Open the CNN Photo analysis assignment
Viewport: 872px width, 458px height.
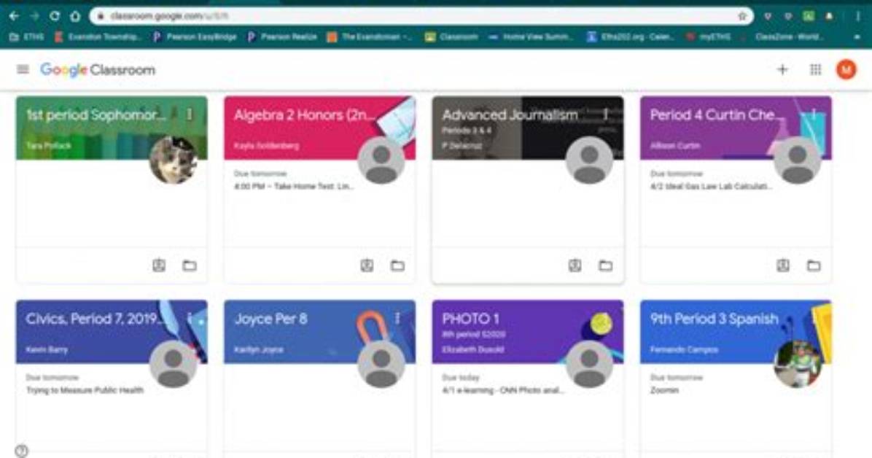[503, 390]
